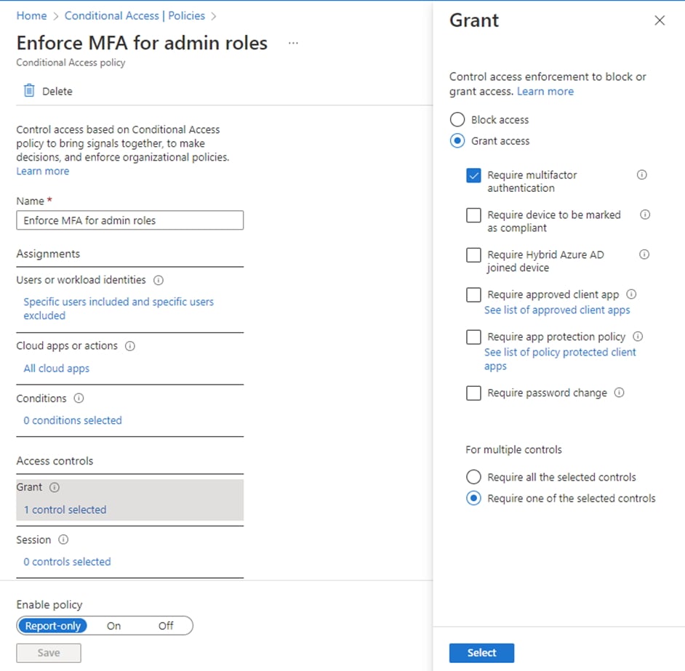Image resolution: width=685 pixels, height=671 pixels.
Task: Check Require device to be marked as compliant
Action: pos(473,215)
